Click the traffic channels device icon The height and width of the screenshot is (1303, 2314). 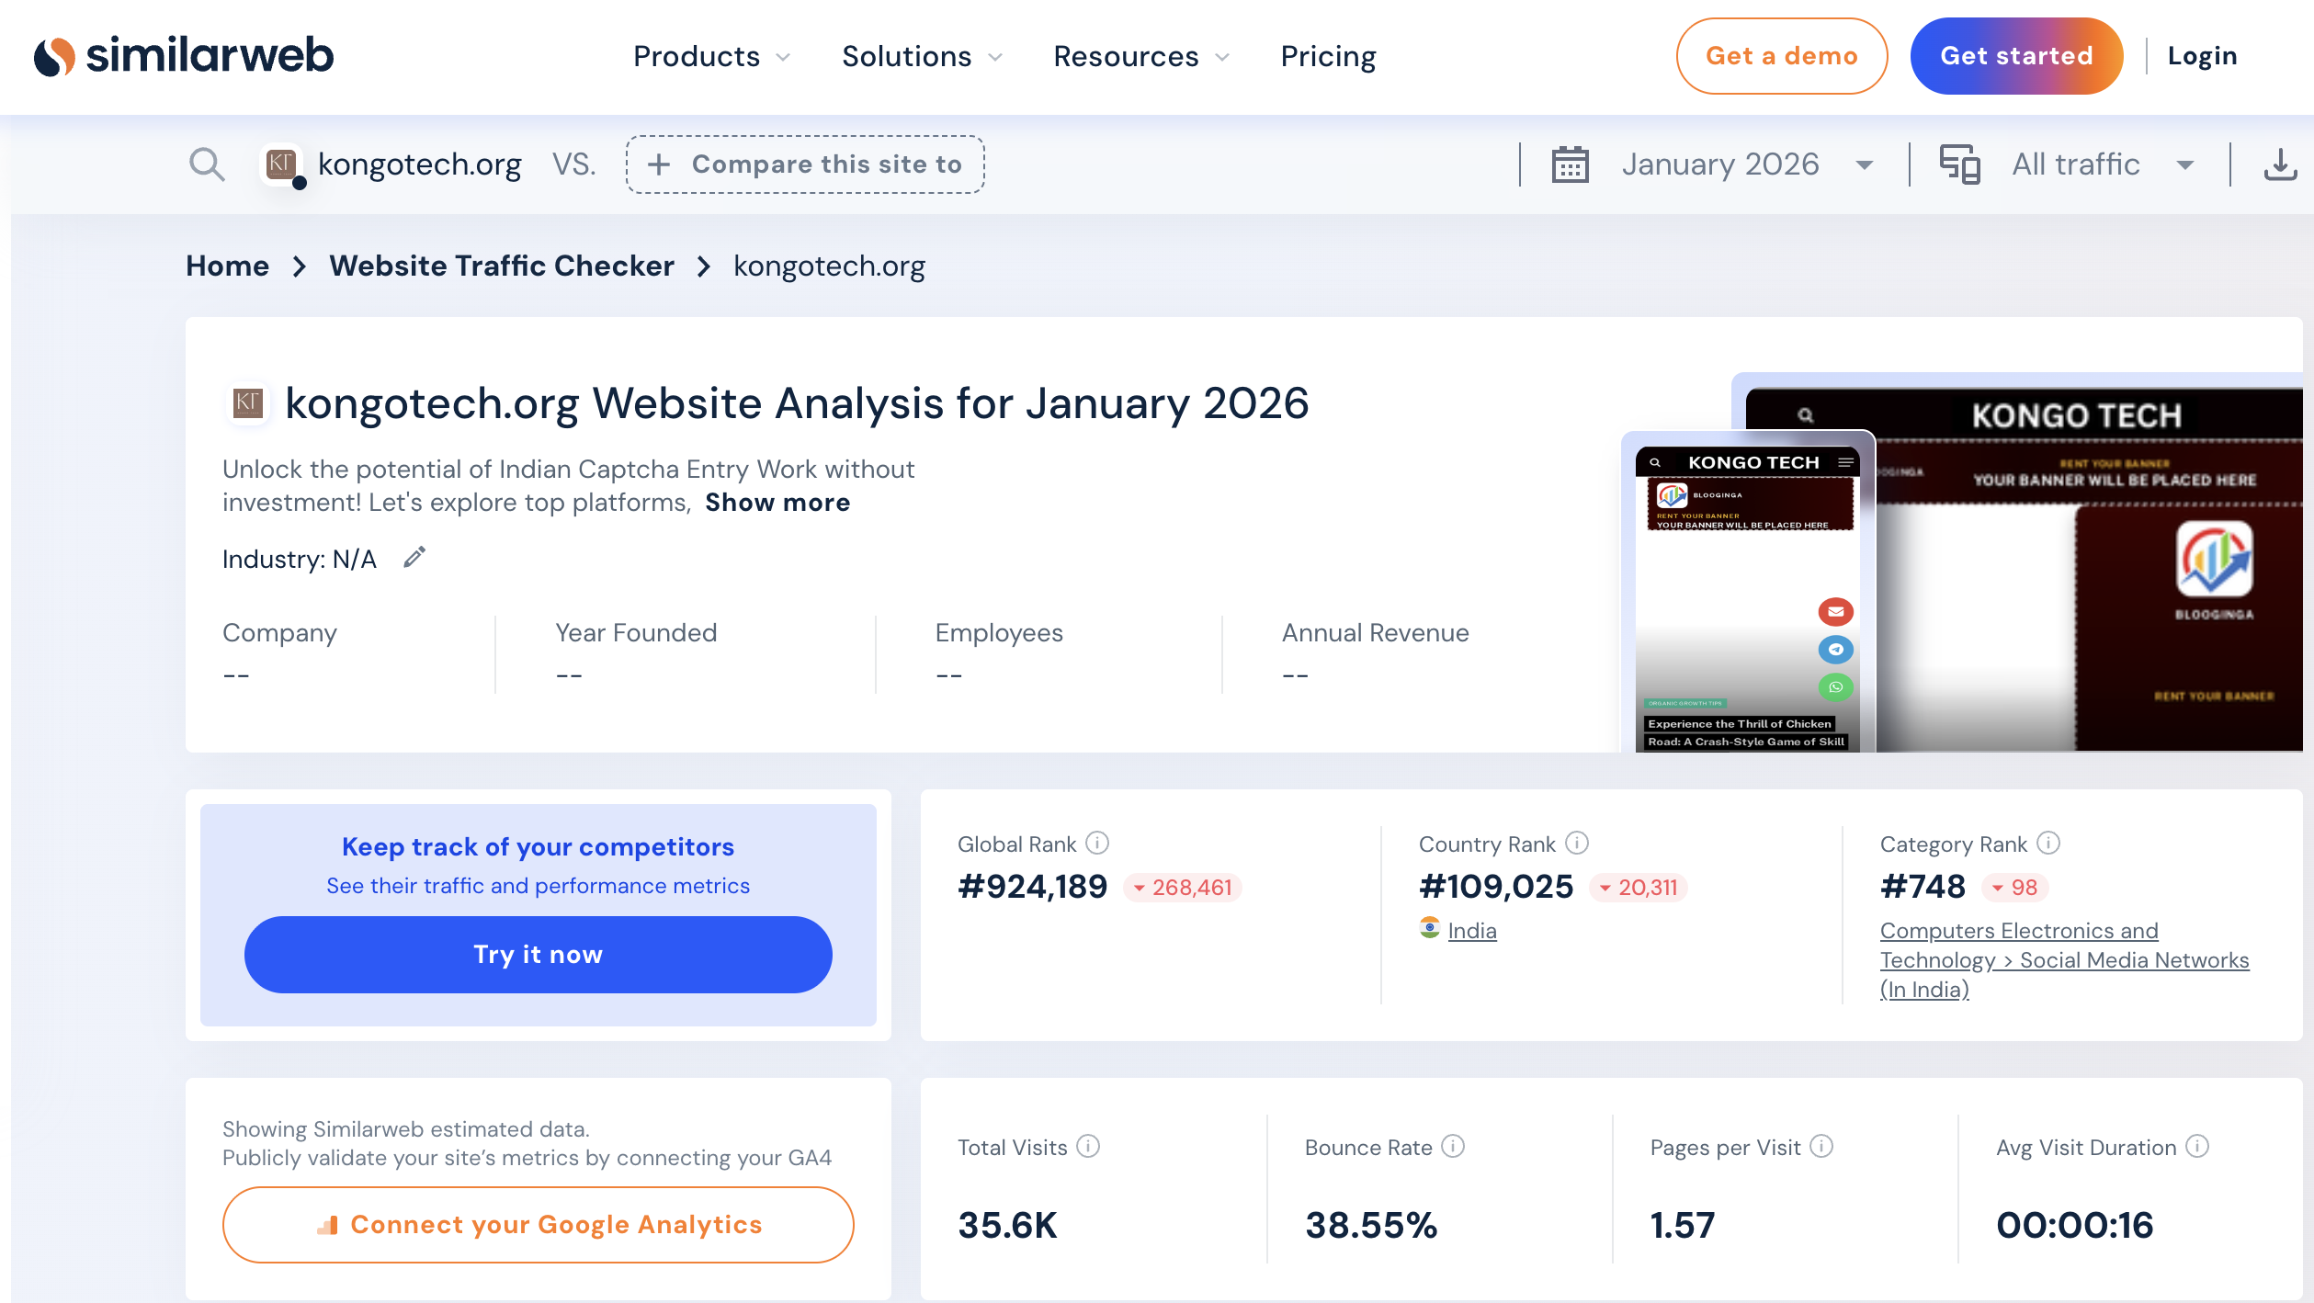(1962, 164)
